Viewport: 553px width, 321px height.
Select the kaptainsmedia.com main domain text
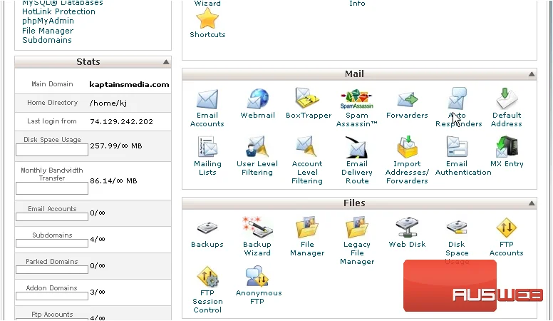point(129,85)
